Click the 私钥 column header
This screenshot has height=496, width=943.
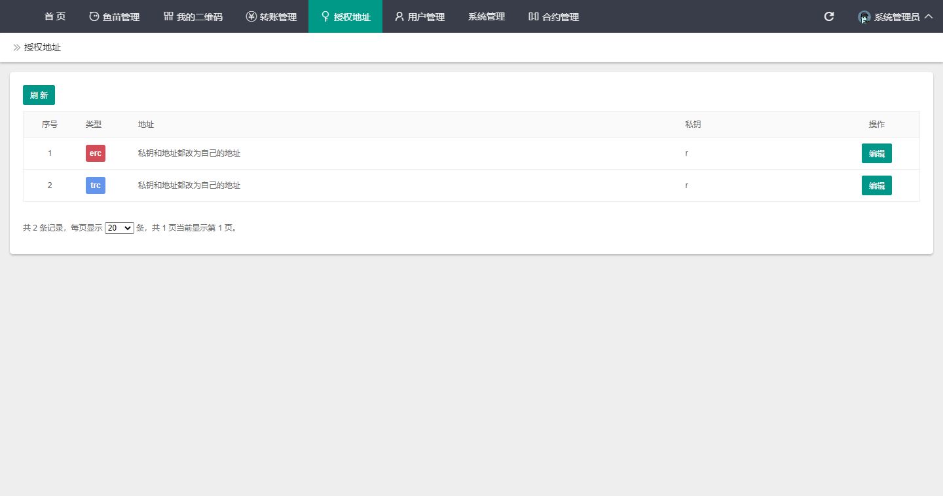click(693, 124)
